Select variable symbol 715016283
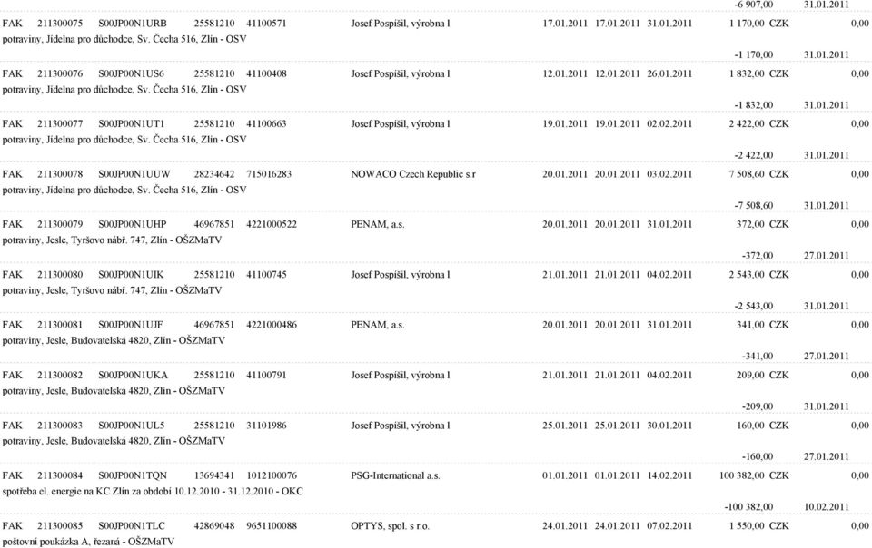Screen dimensions: 872x548 [x=269, y=174]
